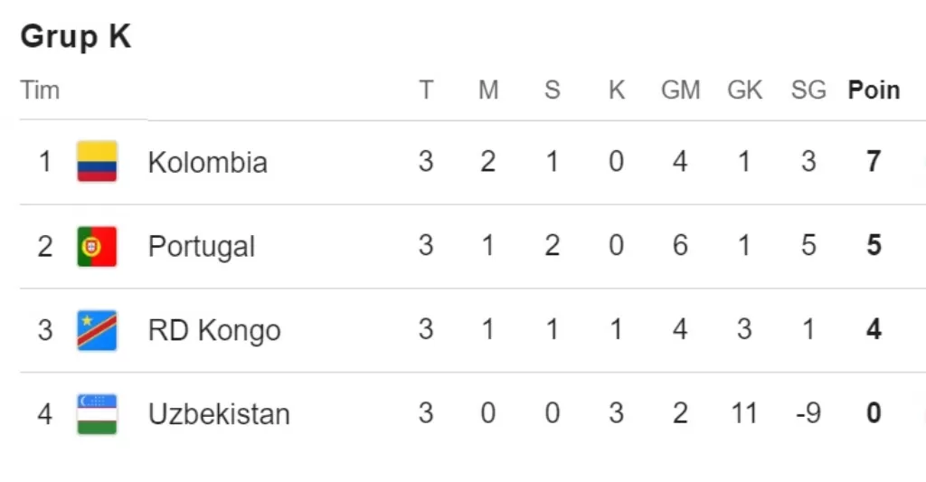Click the Poin column header
Image resolution: width=926 pixels, height=482 pixels.
pyautogui.click(x=874, y=90)
